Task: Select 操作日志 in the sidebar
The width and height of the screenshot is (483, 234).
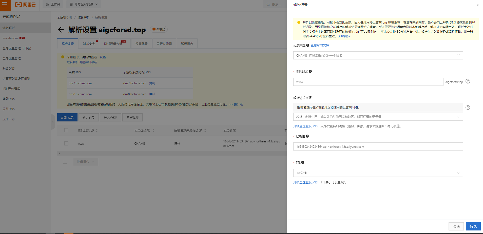Action: [26, 119]
